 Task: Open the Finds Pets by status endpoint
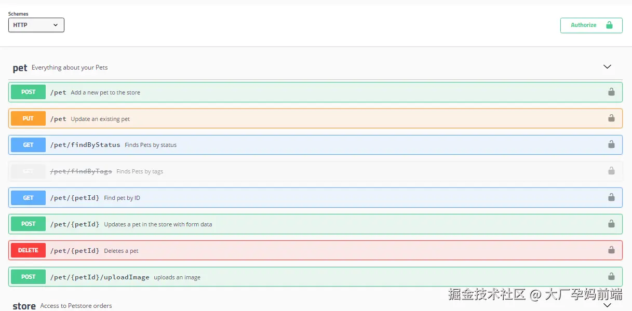pyautogui.click(x=208, y=144)
